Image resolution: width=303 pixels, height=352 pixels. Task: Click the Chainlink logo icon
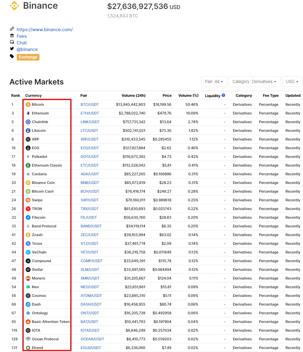tap(28, 122)
